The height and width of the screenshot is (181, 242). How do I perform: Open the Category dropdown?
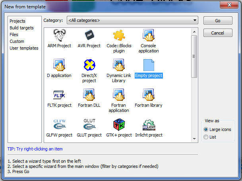[x=132, y=20]
